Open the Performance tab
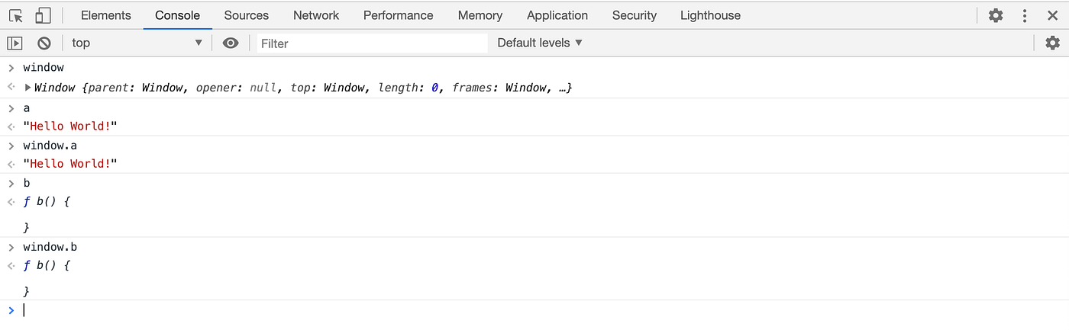Image resolution: width=1069 pixels, height=330 pixels. (398, 15)
